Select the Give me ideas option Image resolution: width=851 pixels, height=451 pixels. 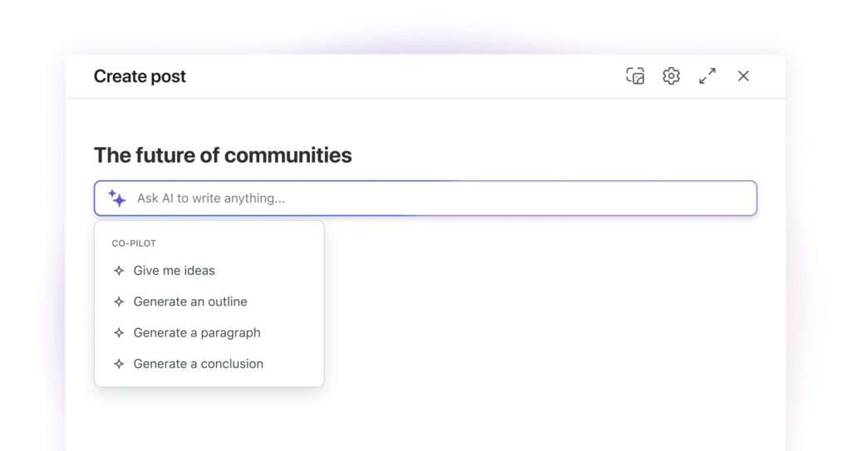click(174, 271)
